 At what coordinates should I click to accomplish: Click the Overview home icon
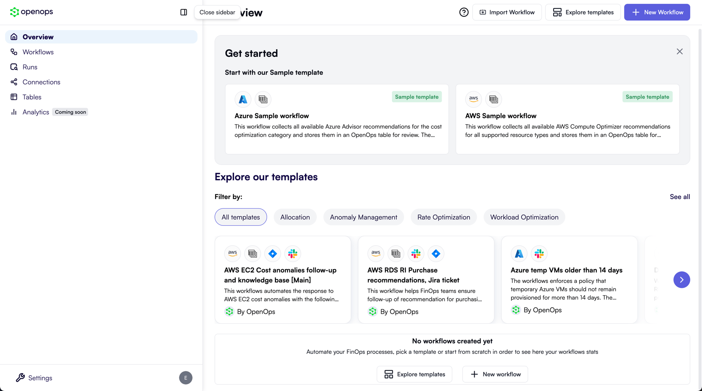click(14, 37)
